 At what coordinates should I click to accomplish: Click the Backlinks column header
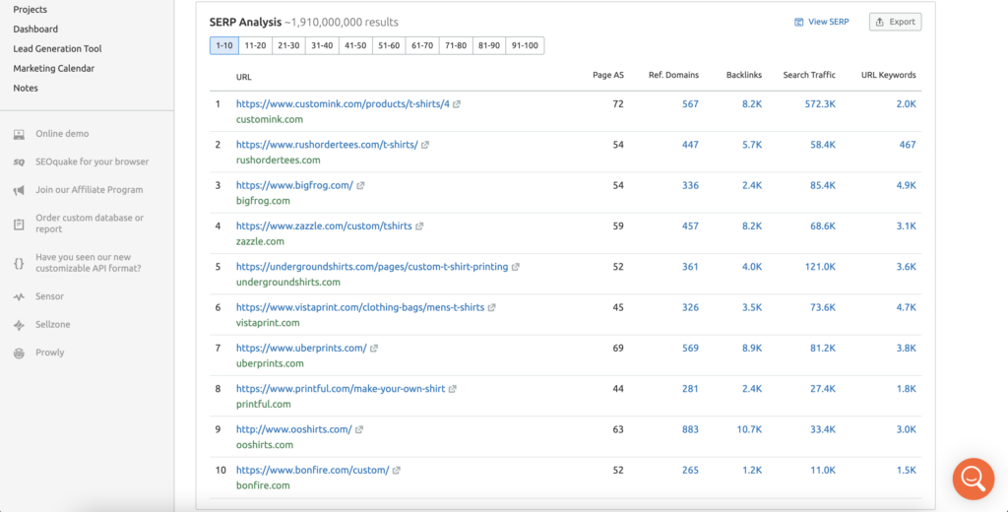click(x=744, y=75)
